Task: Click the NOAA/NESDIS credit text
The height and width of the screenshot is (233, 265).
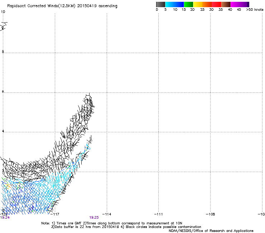Action: pos(211,231)
